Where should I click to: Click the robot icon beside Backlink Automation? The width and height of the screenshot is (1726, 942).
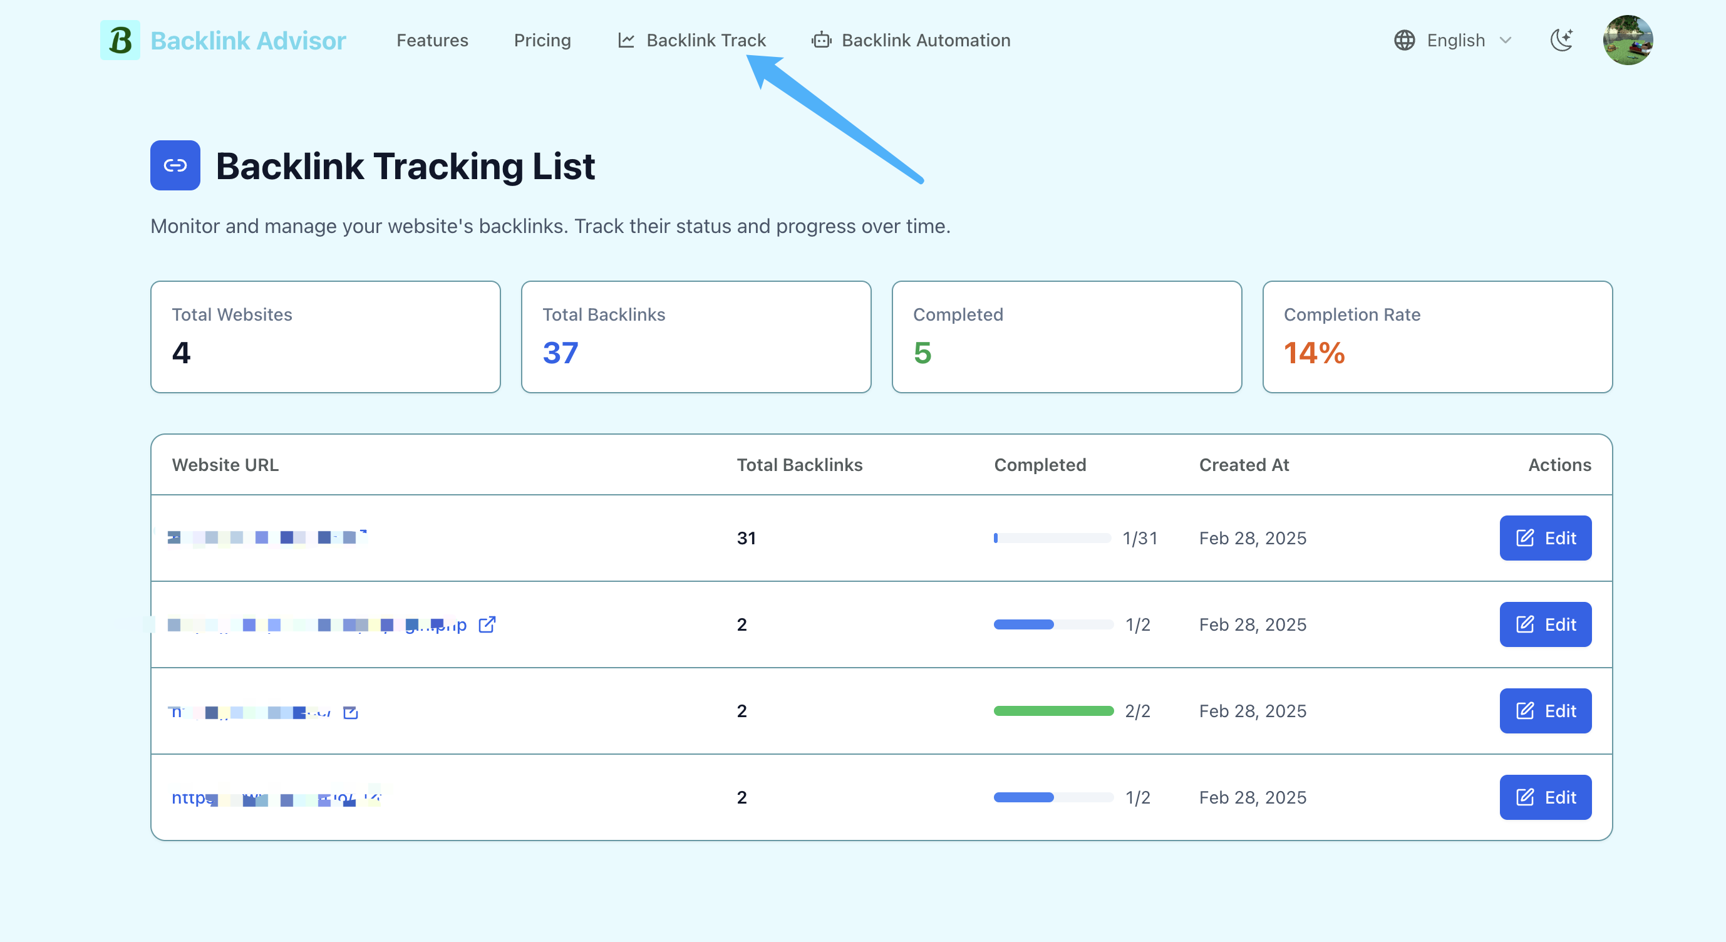(x=821, y=40)
